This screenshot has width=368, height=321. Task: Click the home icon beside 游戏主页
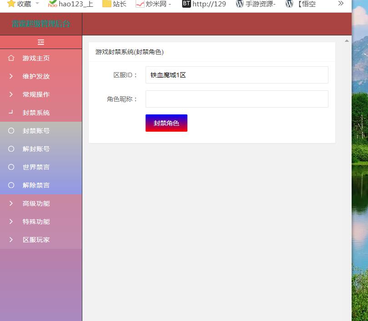click(x=11, y=58)
